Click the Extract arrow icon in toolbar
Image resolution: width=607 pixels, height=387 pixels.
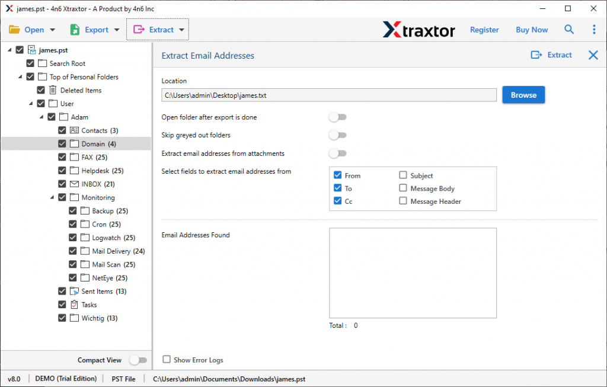click(x=139, y=30)
